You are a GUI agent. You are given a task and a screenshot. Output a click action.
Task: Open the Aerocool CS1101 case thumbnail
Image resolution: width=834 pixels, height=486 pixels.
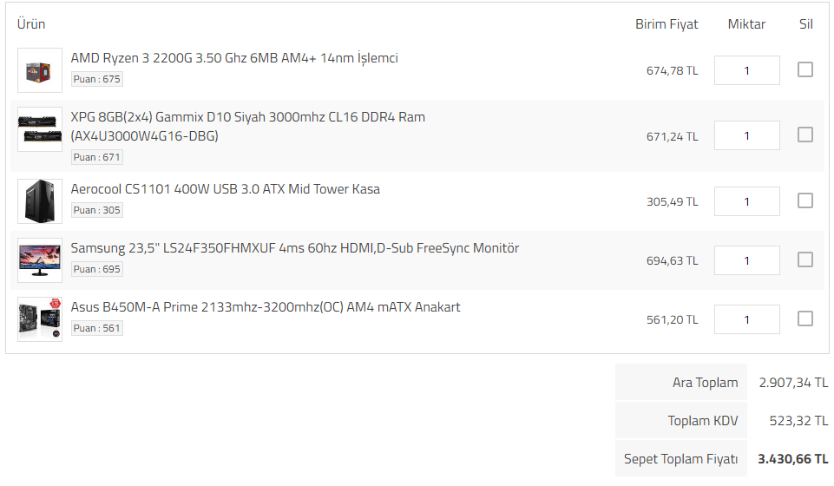(x=40, y=201)
